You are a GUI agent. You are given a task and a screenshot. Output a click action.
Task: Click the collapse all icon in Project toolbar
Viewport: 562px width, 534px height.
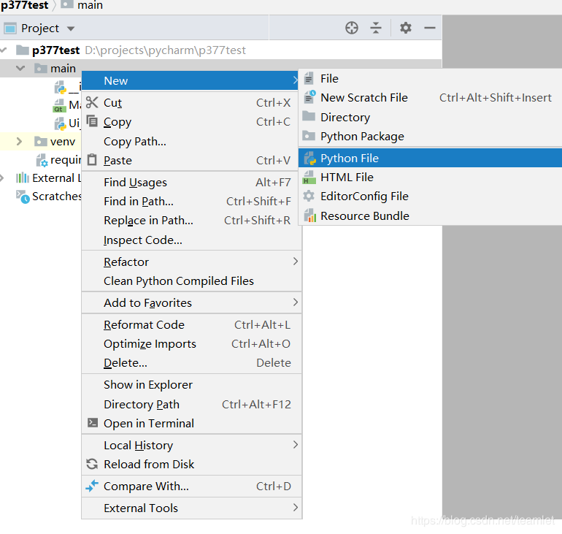click(x=376, y=28)
